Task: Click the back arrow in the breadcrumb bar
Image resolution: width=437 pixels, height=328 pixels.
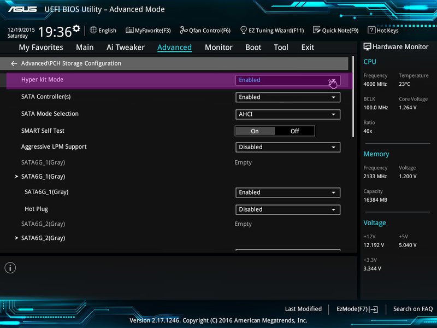Action: [x=14, y=63]
